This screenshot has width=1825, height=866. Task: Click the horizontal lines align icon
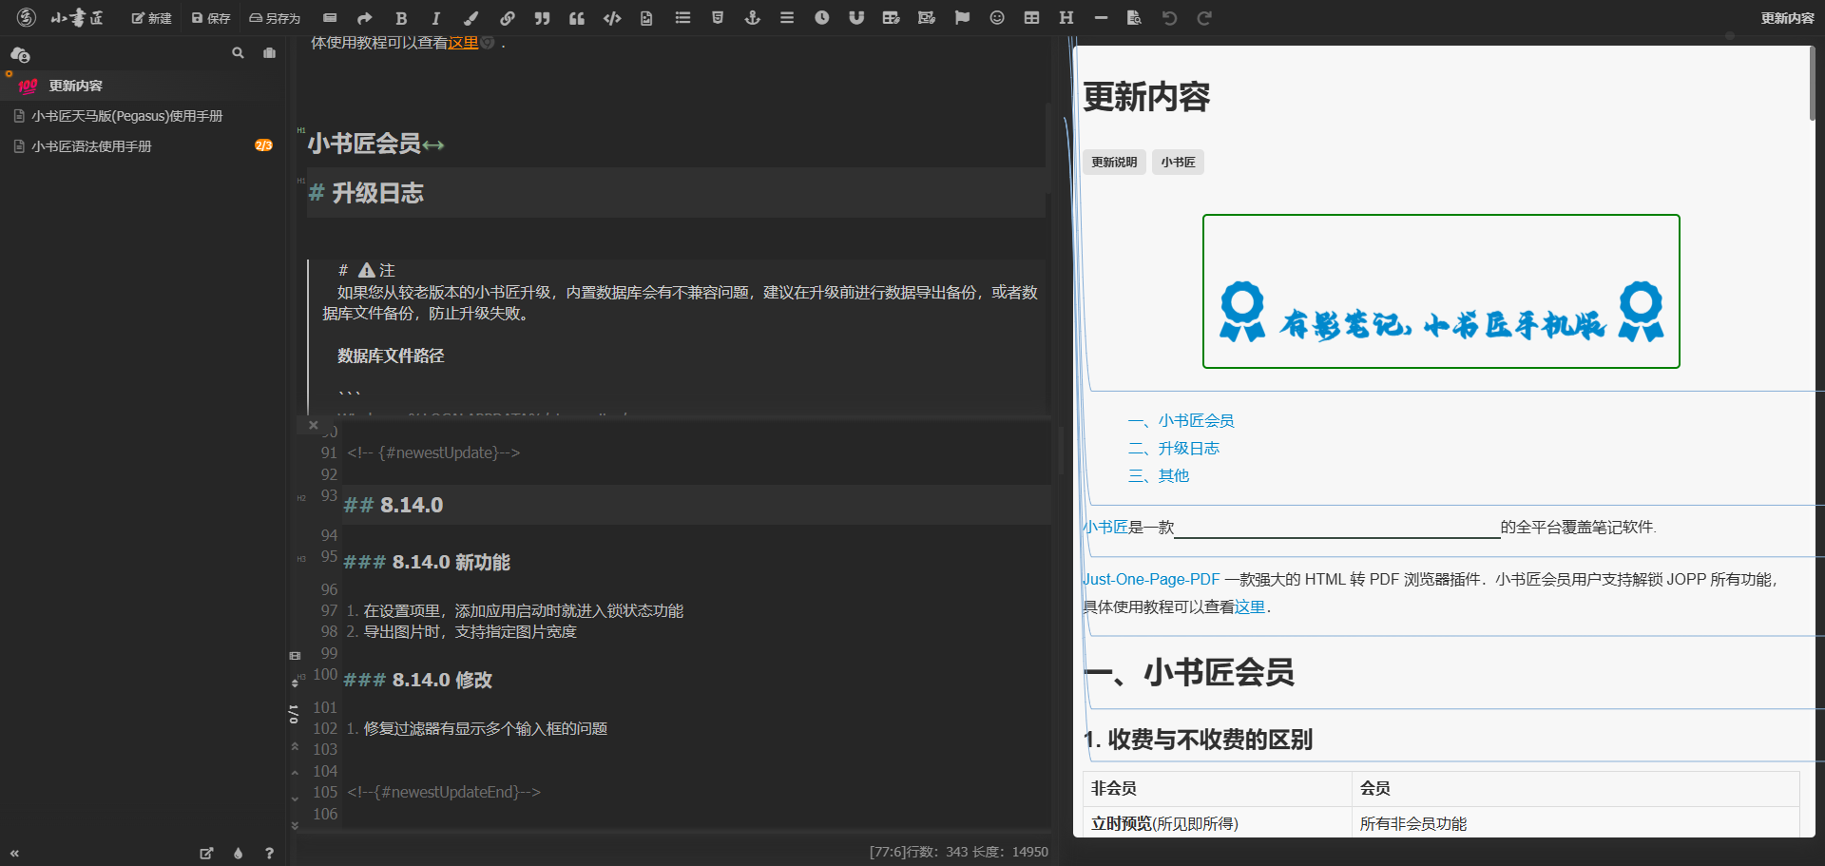coord(787,18)
